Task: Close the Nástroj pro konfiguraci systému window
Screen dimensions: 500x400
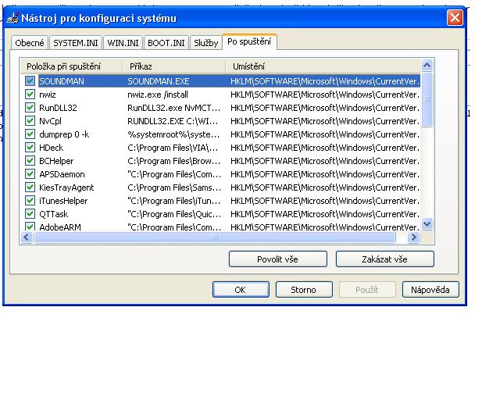Action: pos(455,17)
